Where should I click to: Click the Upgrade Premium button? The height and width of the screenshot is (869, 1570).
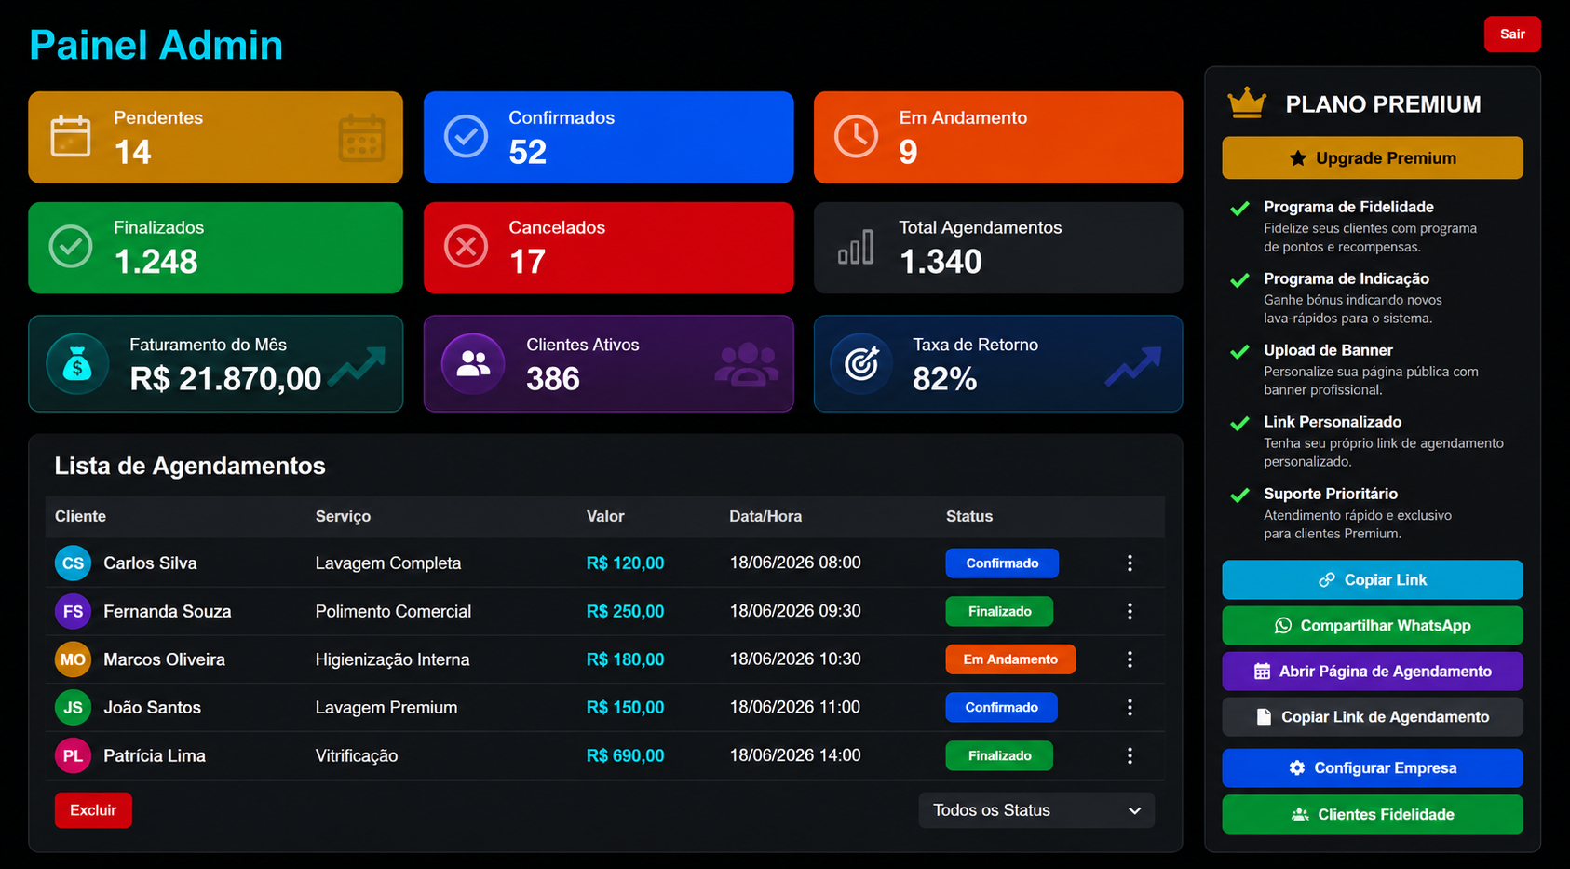click(x=1373, y=157)
